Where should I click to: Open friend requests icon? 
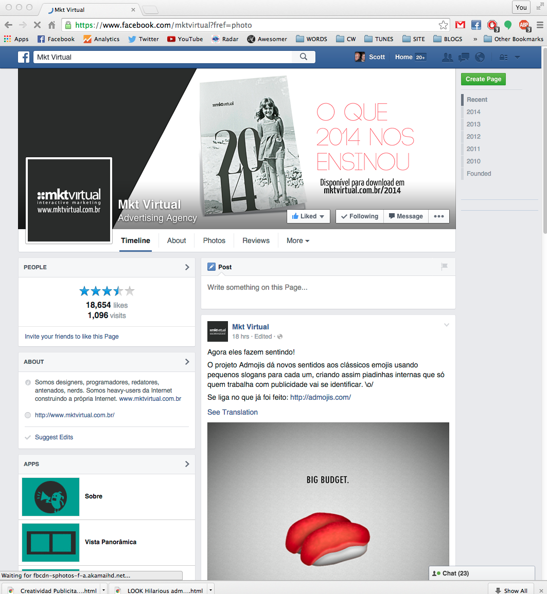pos(448,57)
